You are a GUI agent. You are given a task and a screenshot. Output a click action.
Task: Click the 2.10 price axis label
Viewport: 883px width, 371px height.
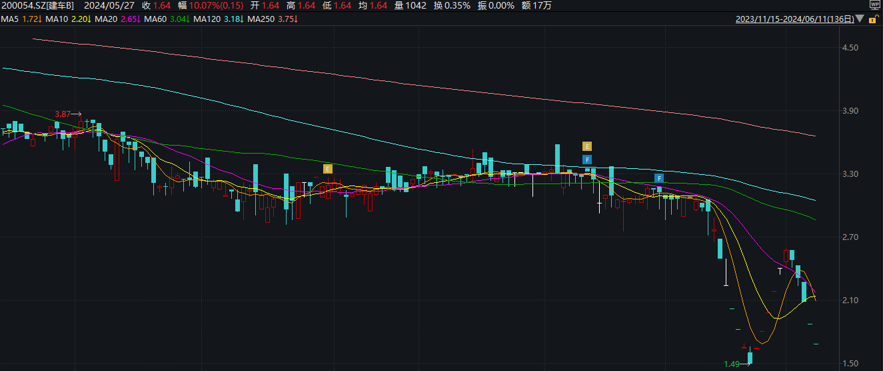click(850, 301)
